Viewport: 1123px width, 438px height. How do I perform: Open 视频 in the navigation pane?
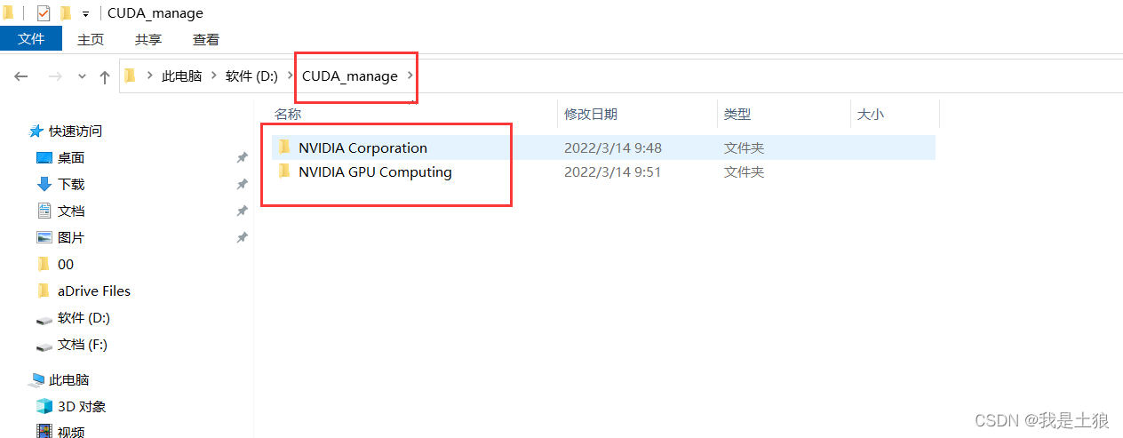click(71, 432)
